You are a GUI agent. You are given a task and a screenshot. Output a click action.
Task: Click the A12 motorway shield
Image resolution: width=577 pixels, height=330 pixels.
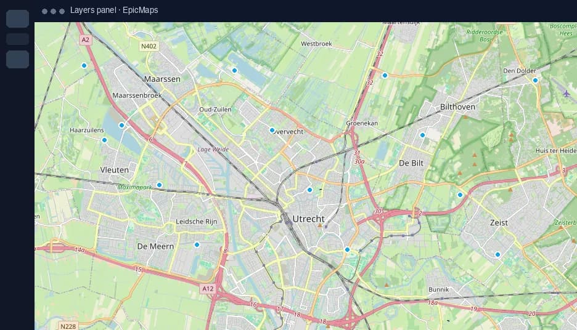208,289
